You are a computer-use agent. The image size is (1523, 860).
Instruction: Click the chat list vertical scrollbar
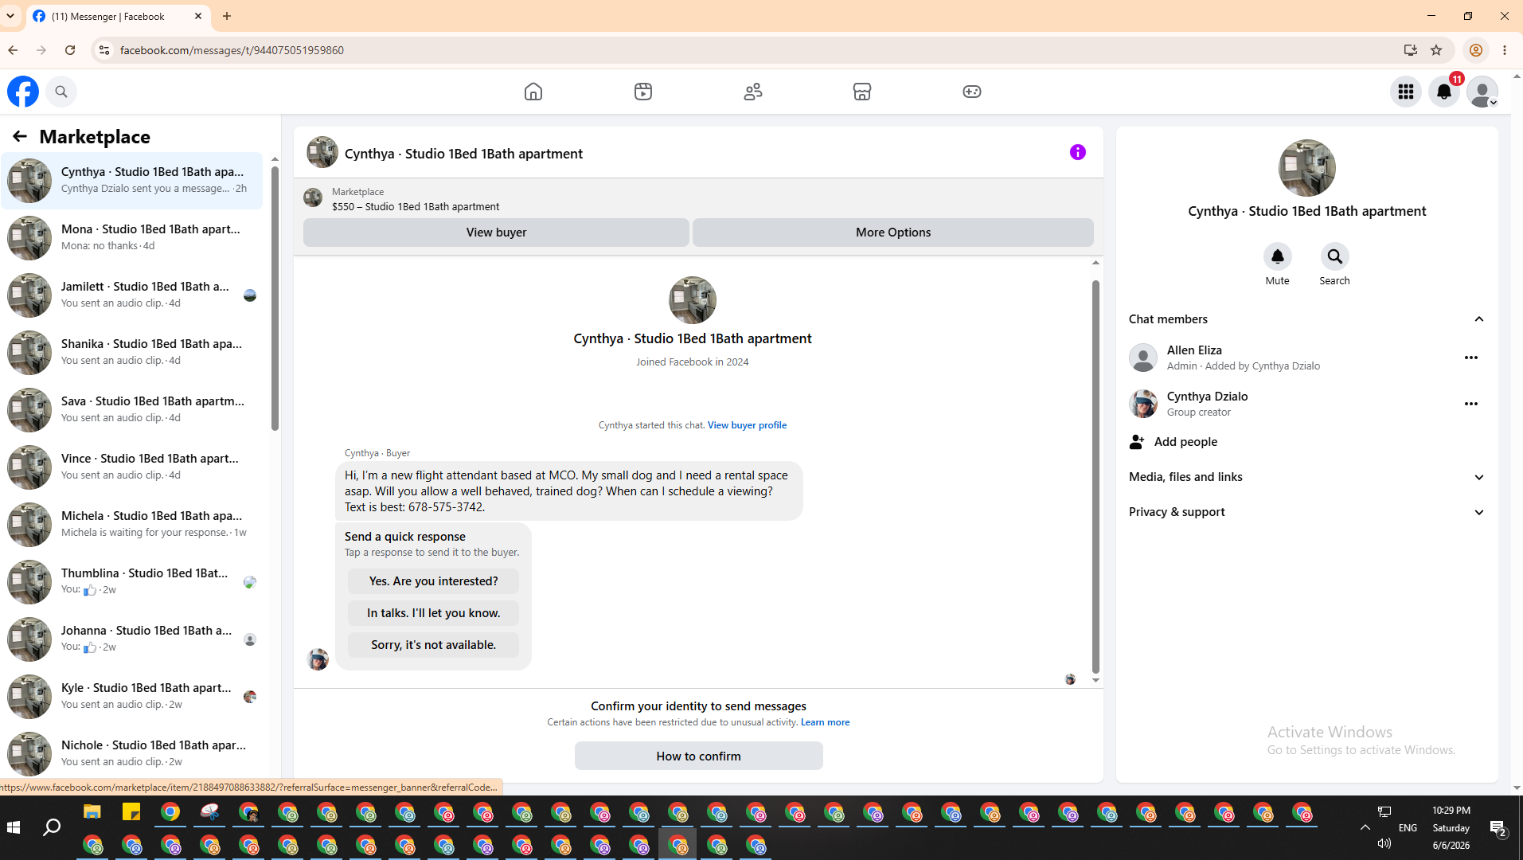(x=275, y=299)
